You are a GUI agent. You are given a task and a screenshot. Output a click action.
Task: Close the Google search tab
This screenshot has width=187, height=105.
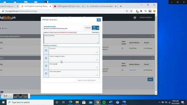click(116, 6)
